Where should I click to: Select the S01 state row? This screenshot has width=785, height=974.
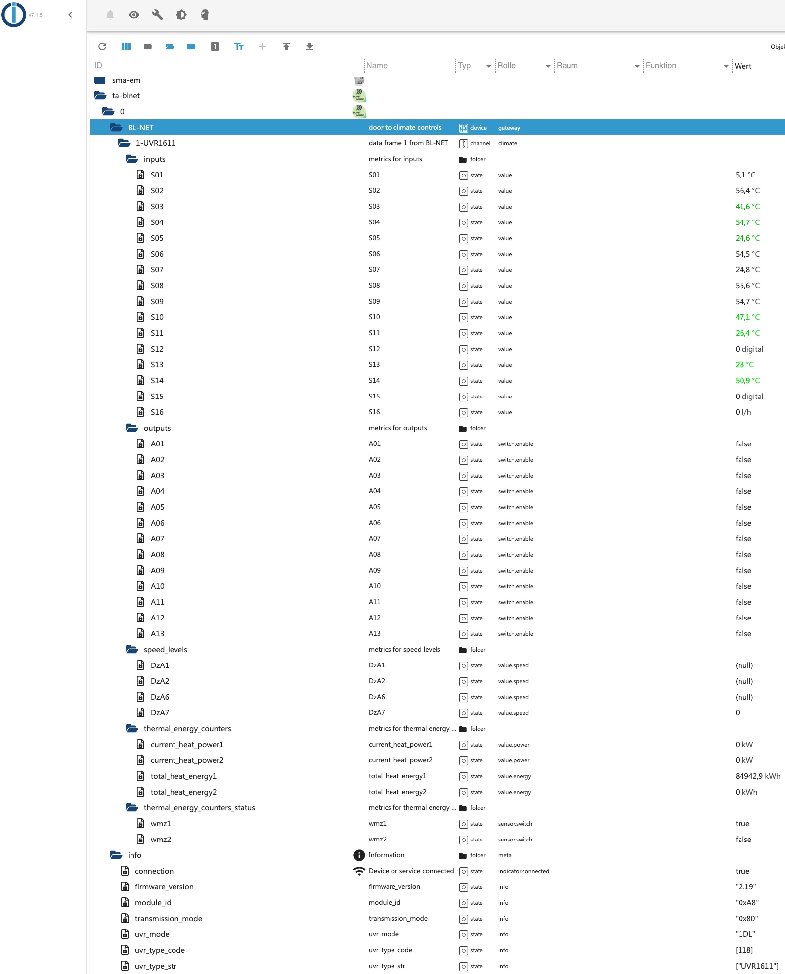pyautogui.click(x=437, y=175)
